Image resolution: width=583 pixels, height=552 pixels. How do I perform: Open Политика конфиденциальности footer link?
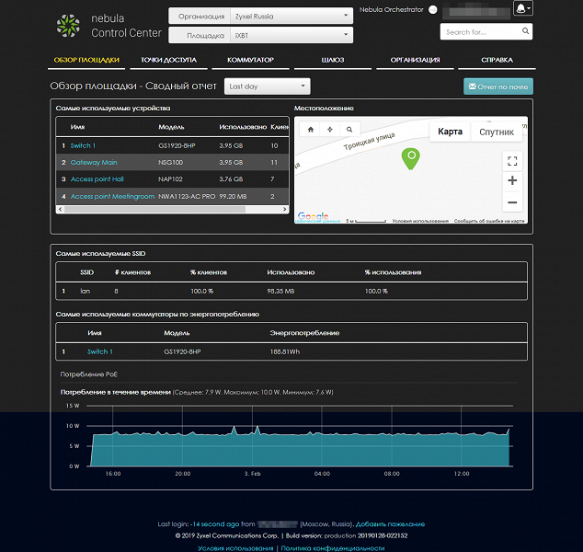(x=333, y=548)
